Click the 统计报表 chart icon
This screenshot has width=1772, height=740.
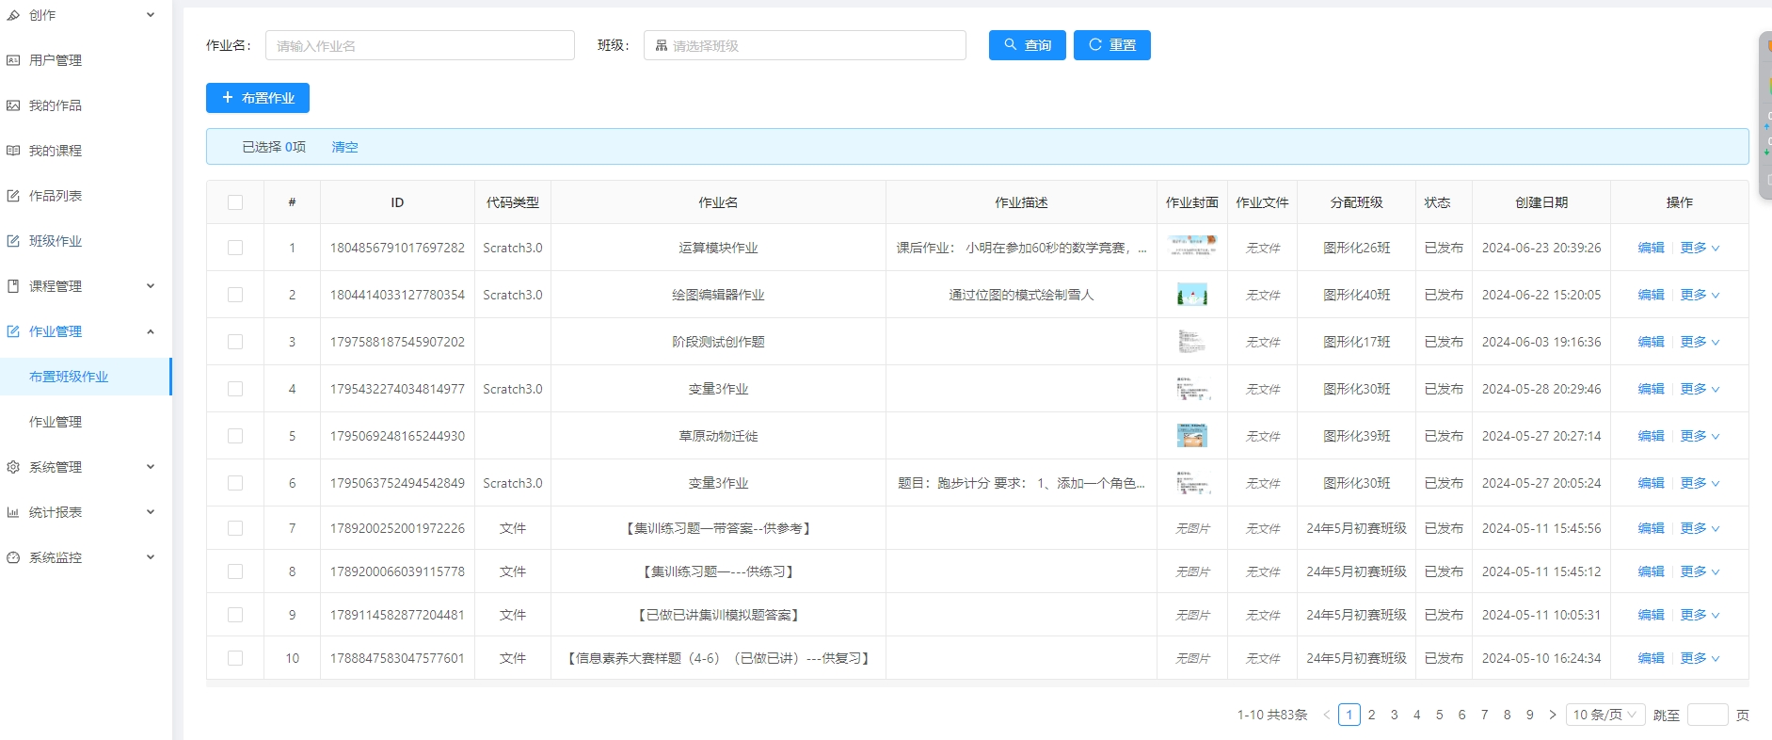[13, 512]
